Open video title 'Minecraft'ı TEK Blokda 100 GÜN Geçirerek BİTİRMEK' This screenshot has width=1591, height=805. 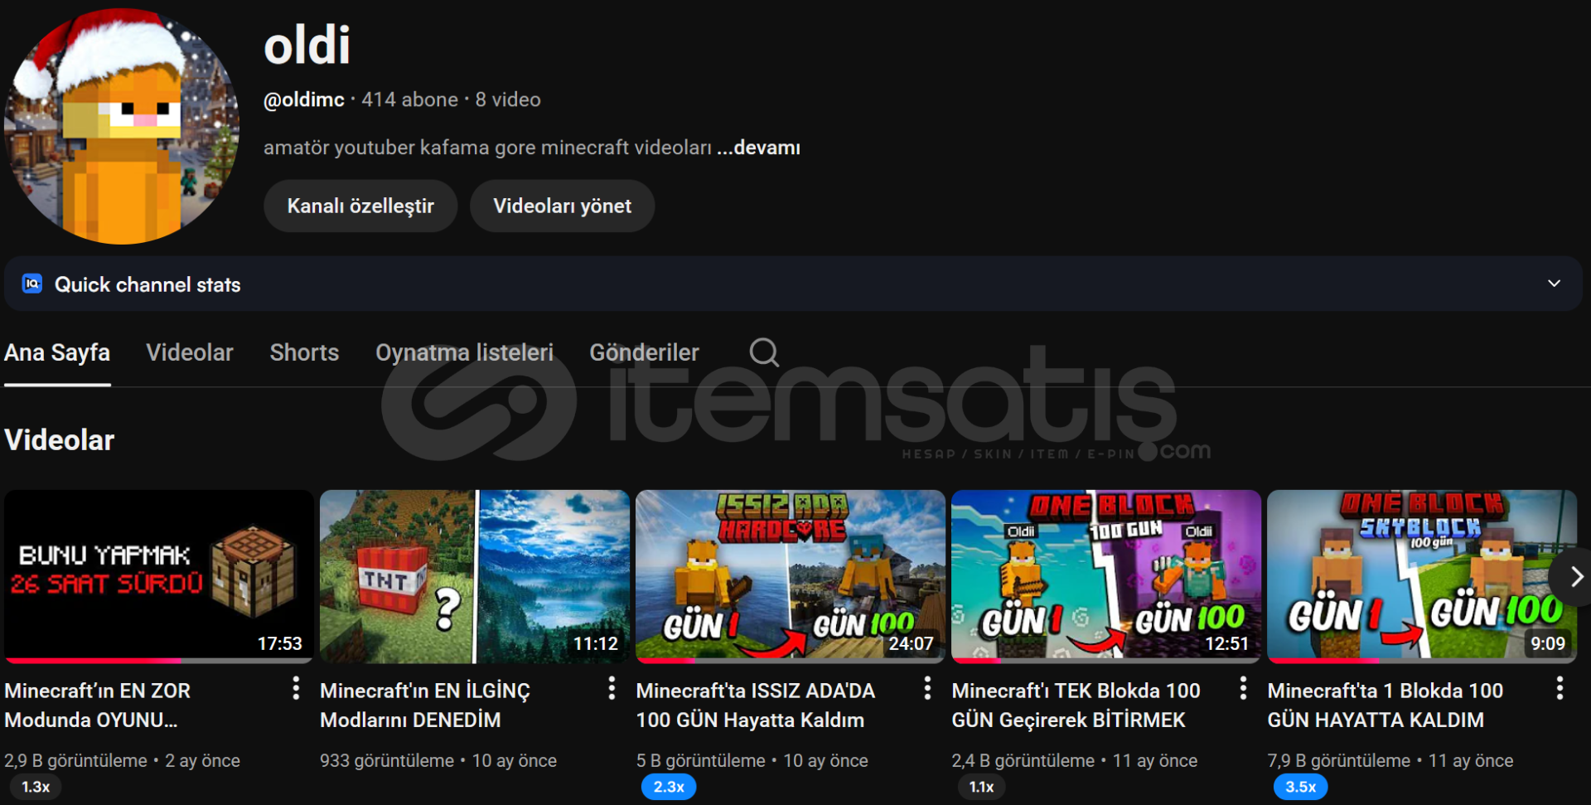tap(1076, 705)
